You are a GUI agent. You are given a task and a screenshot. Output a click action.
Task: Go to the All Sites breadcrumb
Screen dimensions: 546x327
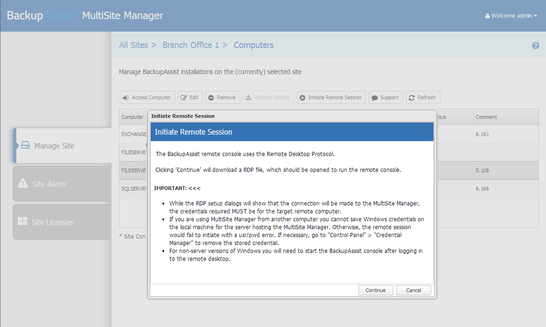[133, 45]
